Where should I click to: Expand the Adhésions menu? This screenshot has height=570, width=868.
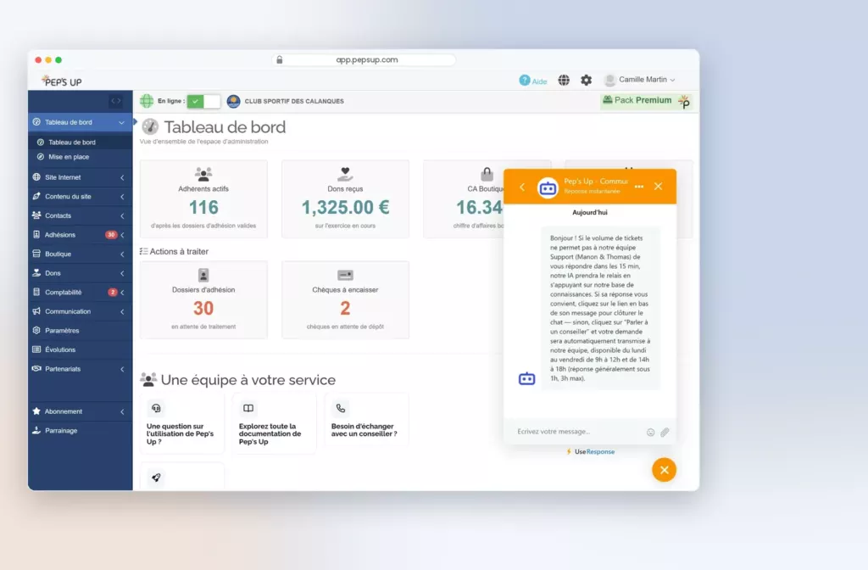[80, 235]
